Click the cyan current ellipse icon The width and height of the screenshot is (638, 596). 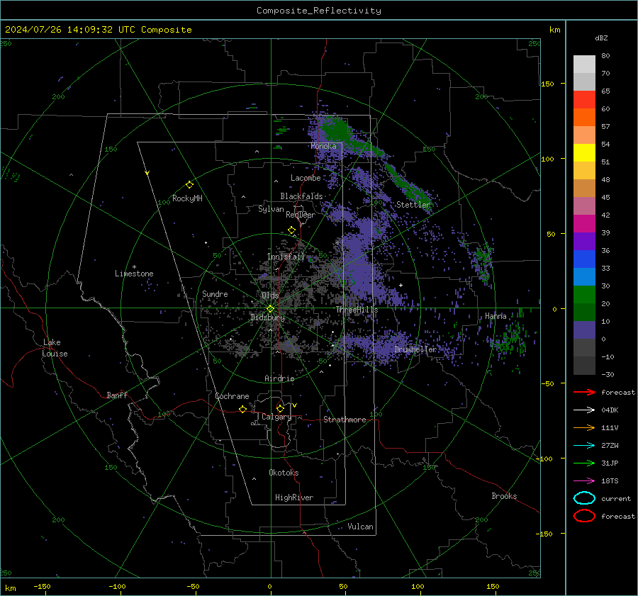[x=584, y=498]
